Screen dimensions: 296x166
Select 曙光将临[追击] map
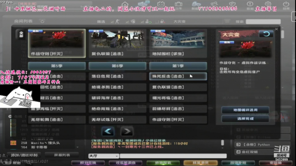click(x=178, y=98)
